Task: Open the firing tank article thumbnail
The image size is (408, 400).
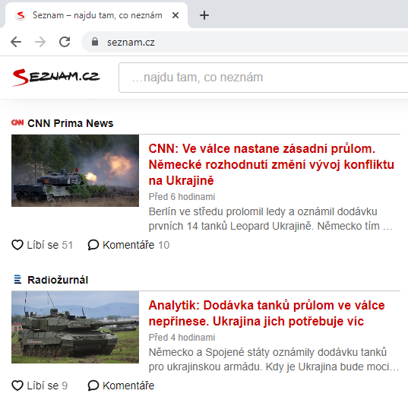Action: point(75,170)
